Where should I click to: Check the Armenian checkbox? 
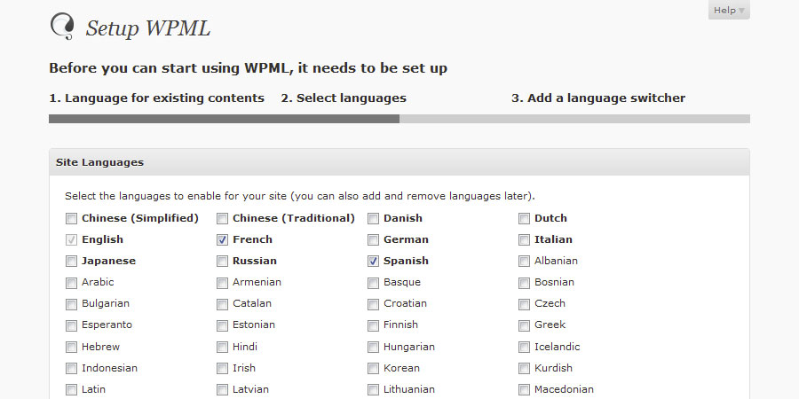point(222,283)
